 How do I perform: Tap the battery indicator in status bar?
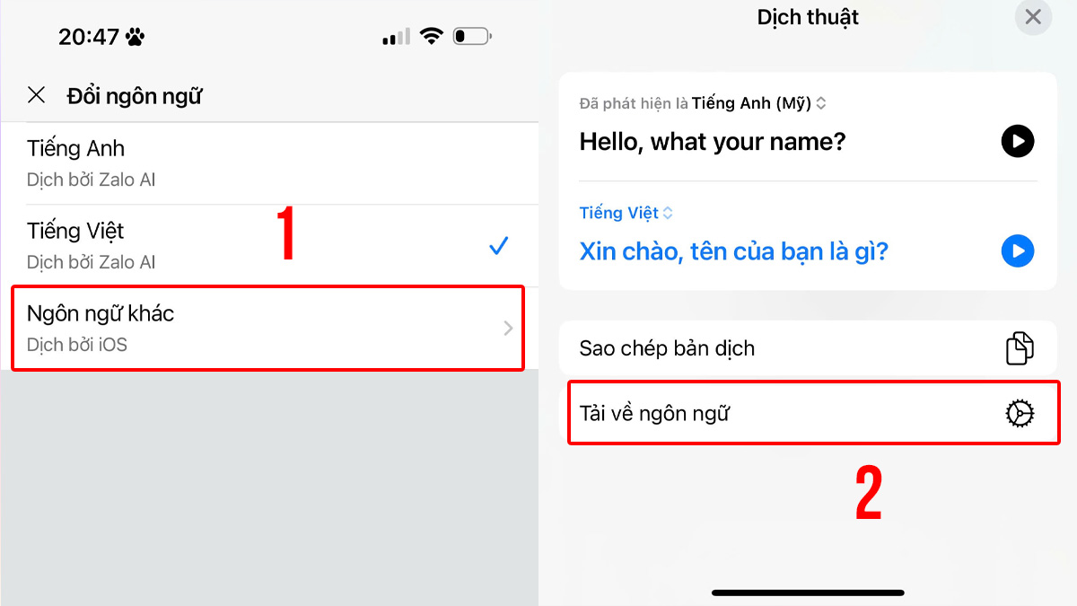coord(472,37)
